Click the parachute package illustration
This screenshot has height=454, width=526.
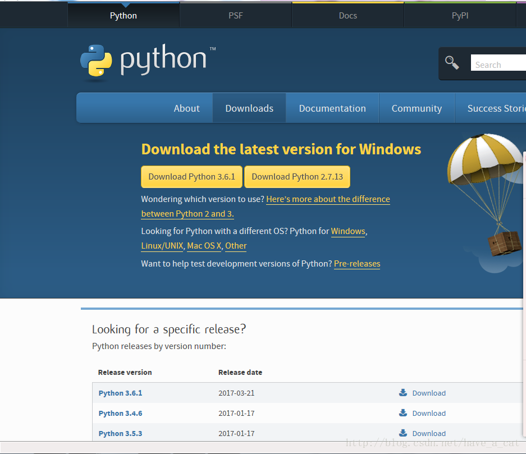486,195
